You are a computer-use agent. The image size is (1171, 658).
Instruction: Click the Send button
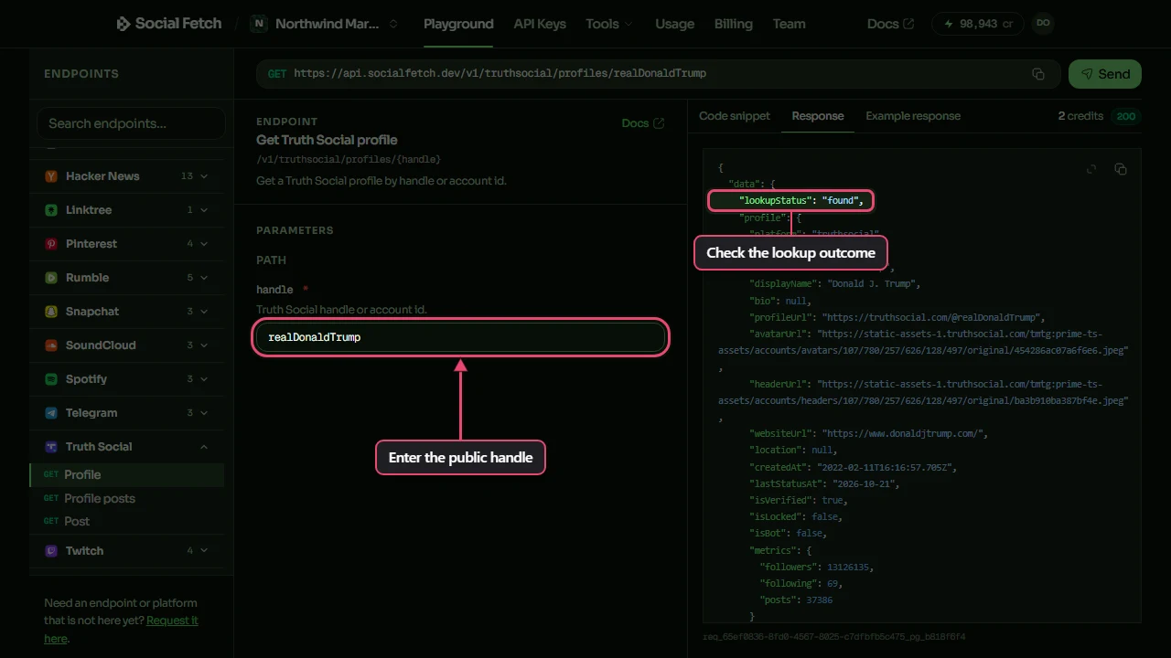(1105, 74)
